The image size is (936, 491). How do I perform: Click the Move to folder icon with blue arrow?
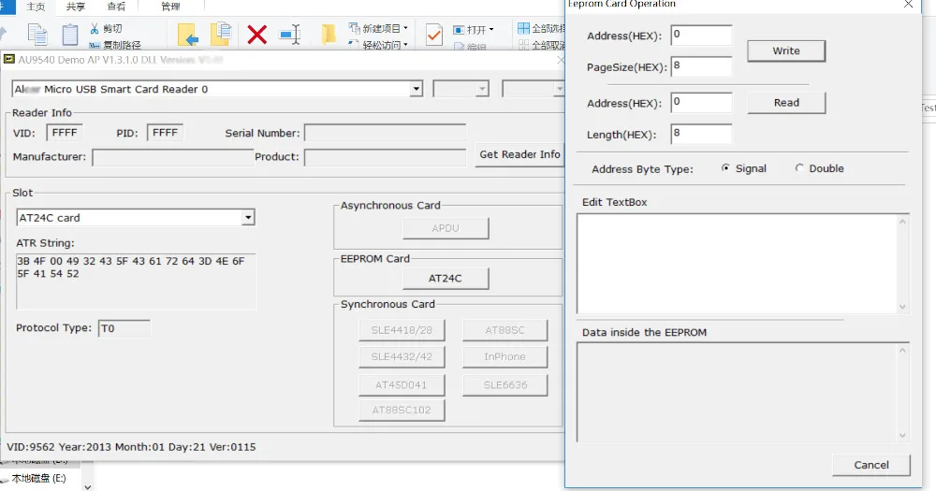[x=188, y=35]
